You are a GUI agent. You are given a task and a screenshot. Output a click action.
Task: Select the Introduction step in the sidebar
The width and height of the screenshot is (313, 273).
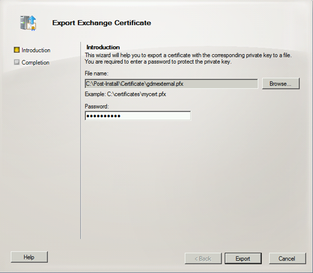(x=36, y=50)
